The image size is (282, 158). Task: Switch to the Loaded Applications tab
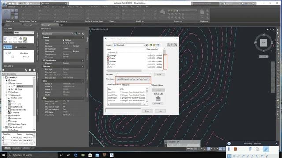point(114,84)
